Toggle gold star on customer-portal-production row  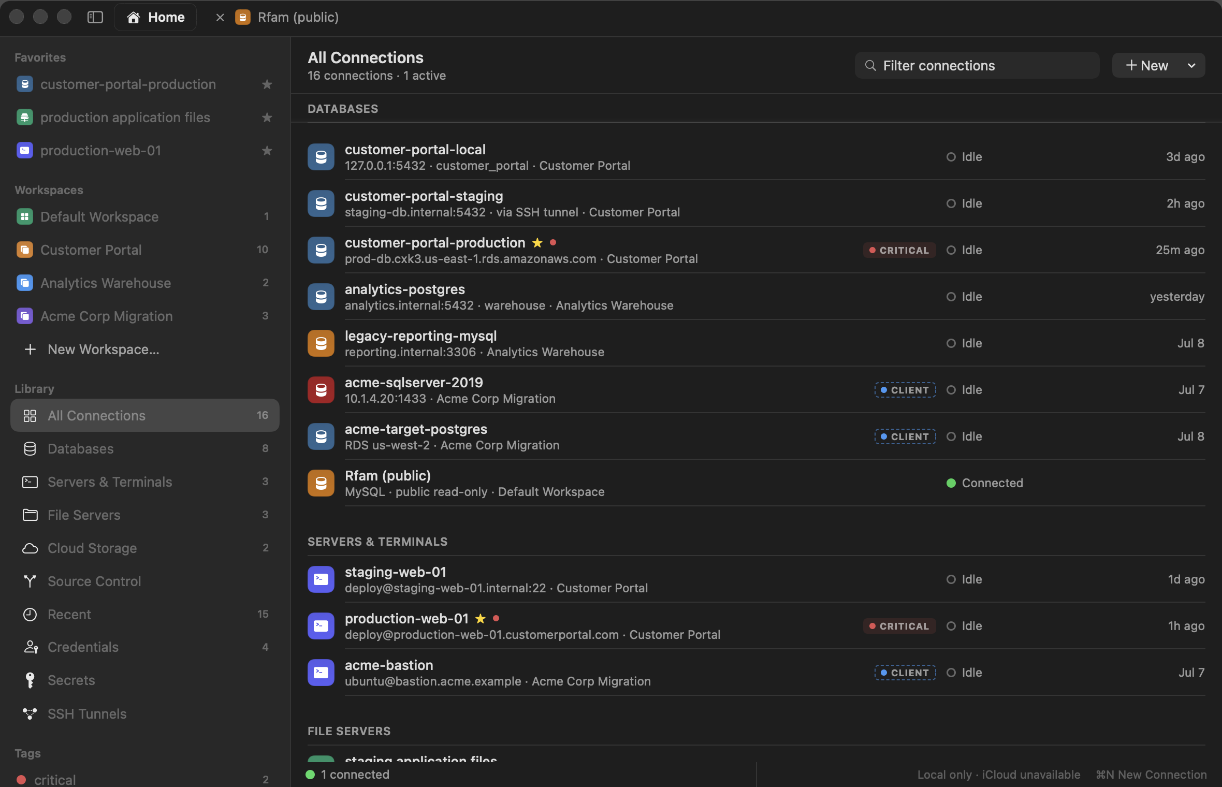(x=537, y=242)
